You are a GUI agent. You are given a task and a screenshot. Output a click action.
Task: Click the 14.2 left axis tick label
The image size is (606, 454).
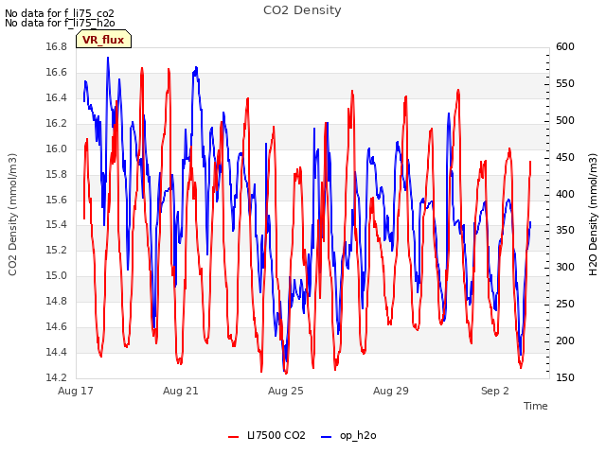click(57, 378)
